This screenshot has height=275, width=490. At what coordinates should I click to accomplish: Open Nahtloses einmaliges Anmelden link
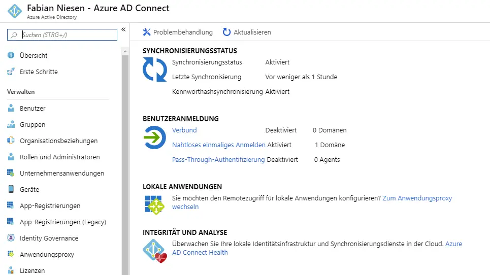pyautogui.click(x=219, y=145)
